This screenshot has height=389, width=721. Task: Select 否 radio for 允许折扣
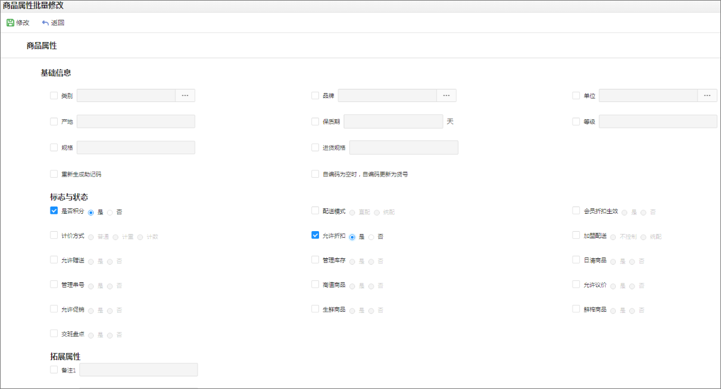point(371,237)
